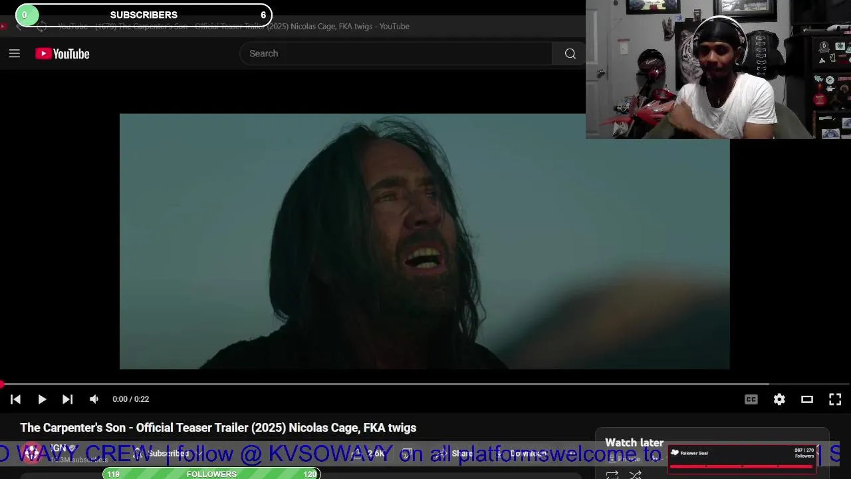Screen dimensions: 851x479
Task: Switch to theater mode view
Action: coord(807,399)
